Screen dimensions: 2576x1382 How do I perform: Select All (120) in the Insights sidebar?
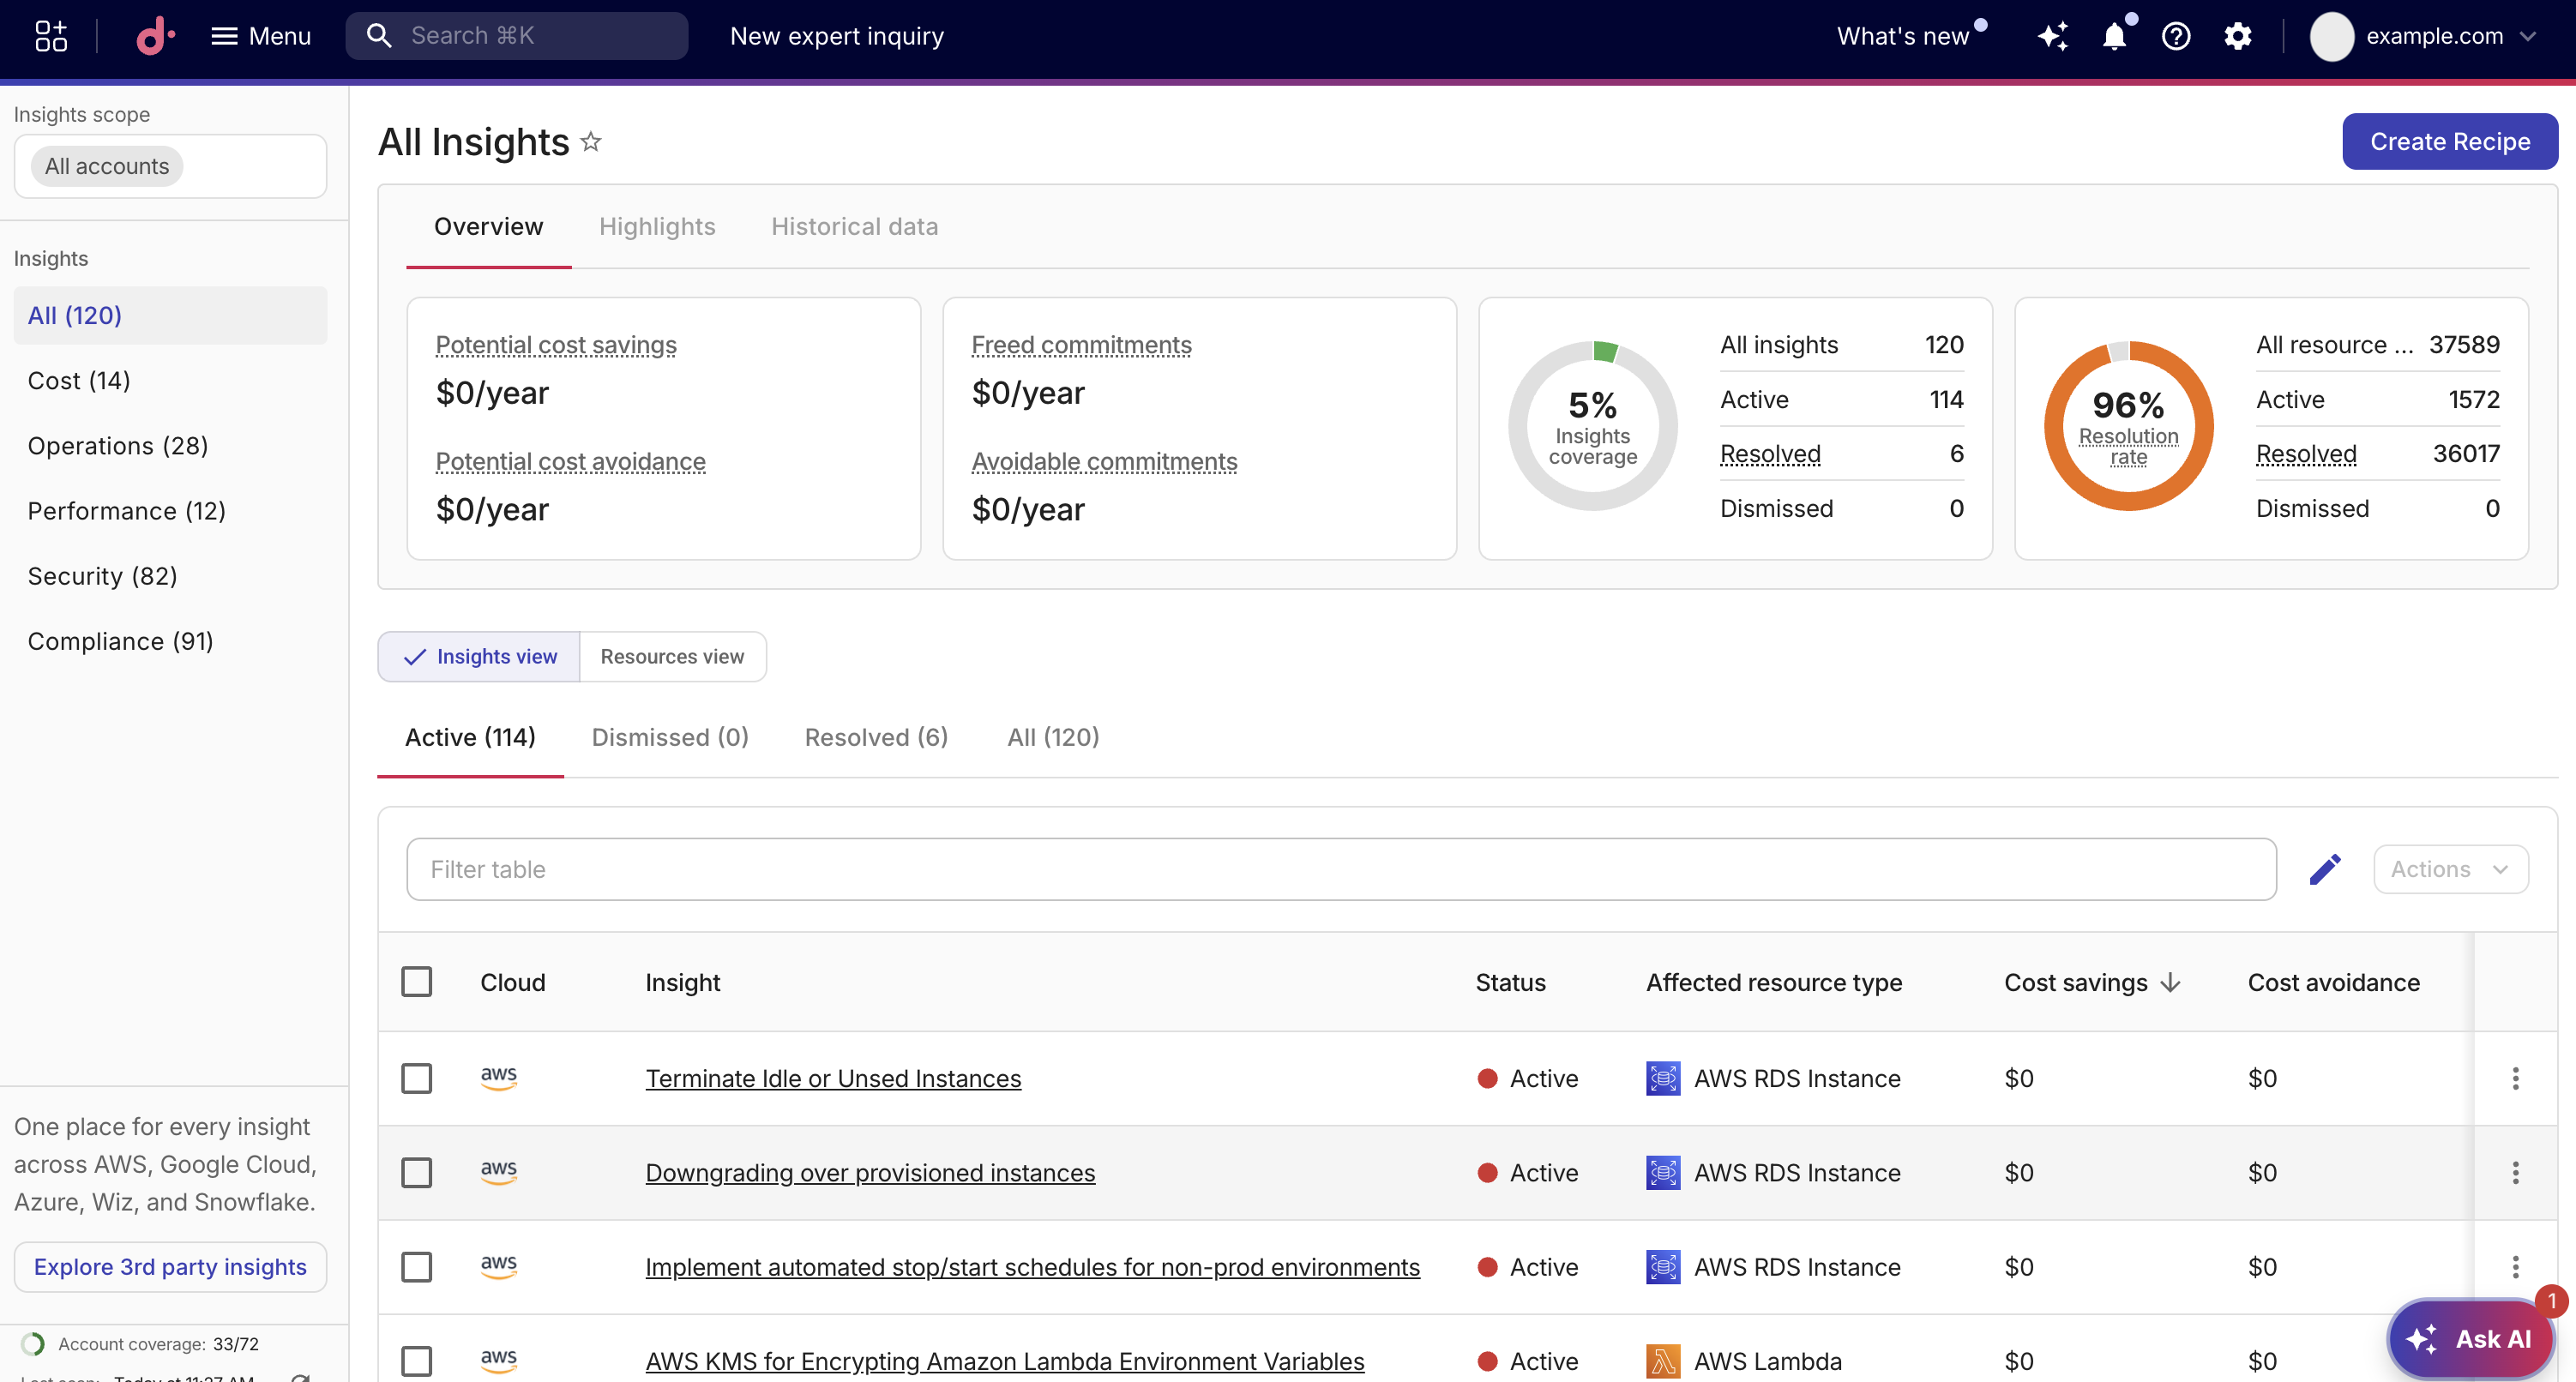tap(170, 316)
